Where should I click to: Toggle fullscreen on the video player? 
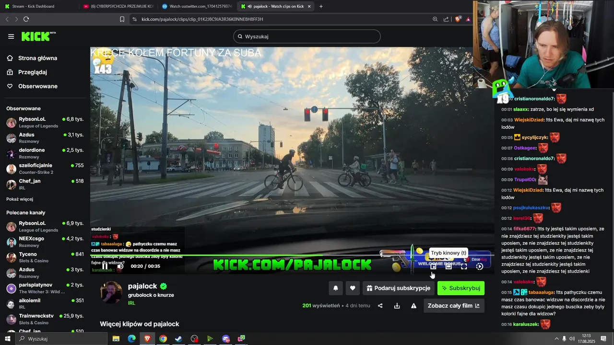[464, 266]
